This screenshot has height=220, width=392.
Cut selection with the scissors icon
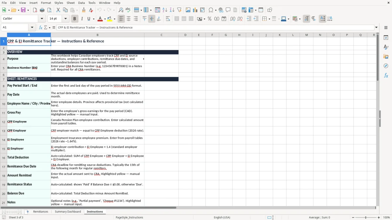pos(58,10)
